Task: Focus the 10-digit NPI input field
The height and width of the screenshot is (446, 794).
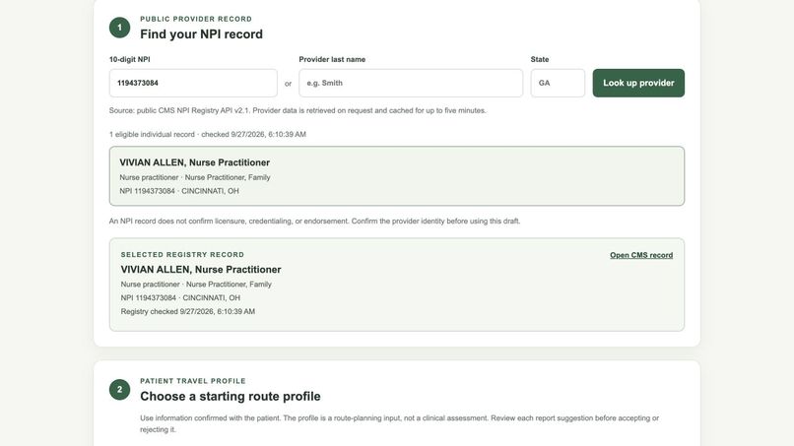Action: point(193,83)
